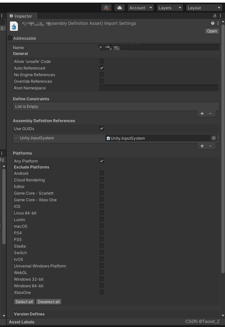The image size is (225, 327).
Task: Enable Allow 'unsafe' Code
Action: (x=102, y=61)
